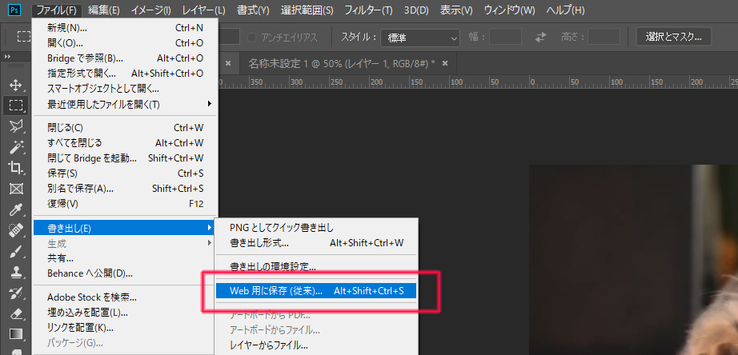738x355 pixels.
Task: Expand the tools panel double arrows
Action: click(x=7, y=57)
